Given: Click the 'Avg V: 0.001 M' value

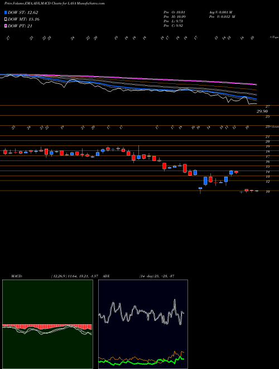Looking at the screenshot, I should click(220, 12).
